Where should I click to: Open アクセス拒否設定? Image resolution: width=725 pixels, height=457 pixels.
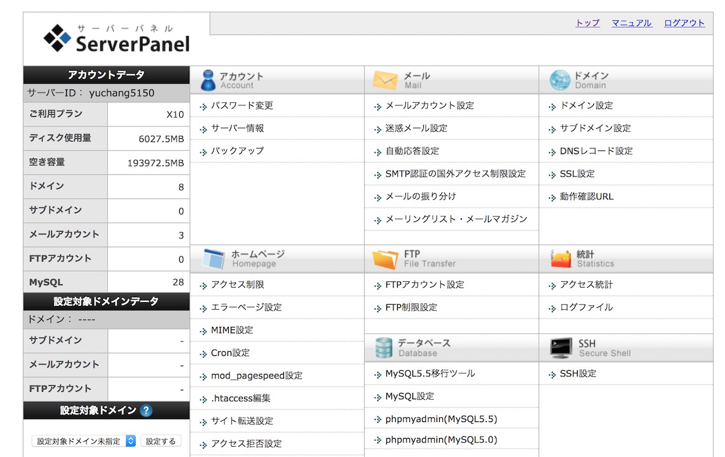point(246,444)
